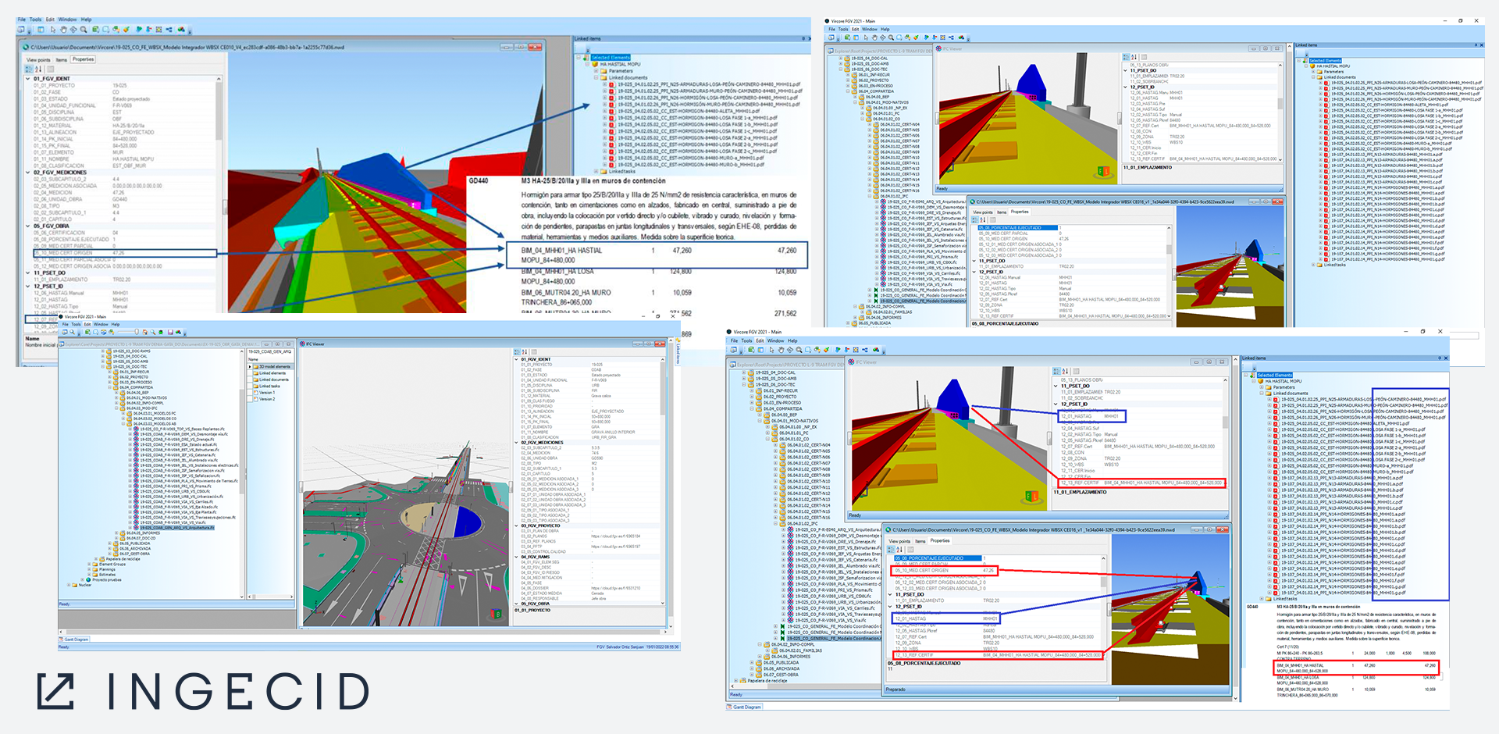Collapse the 03_FGV_PROYECTO property group

click(517, 526)
